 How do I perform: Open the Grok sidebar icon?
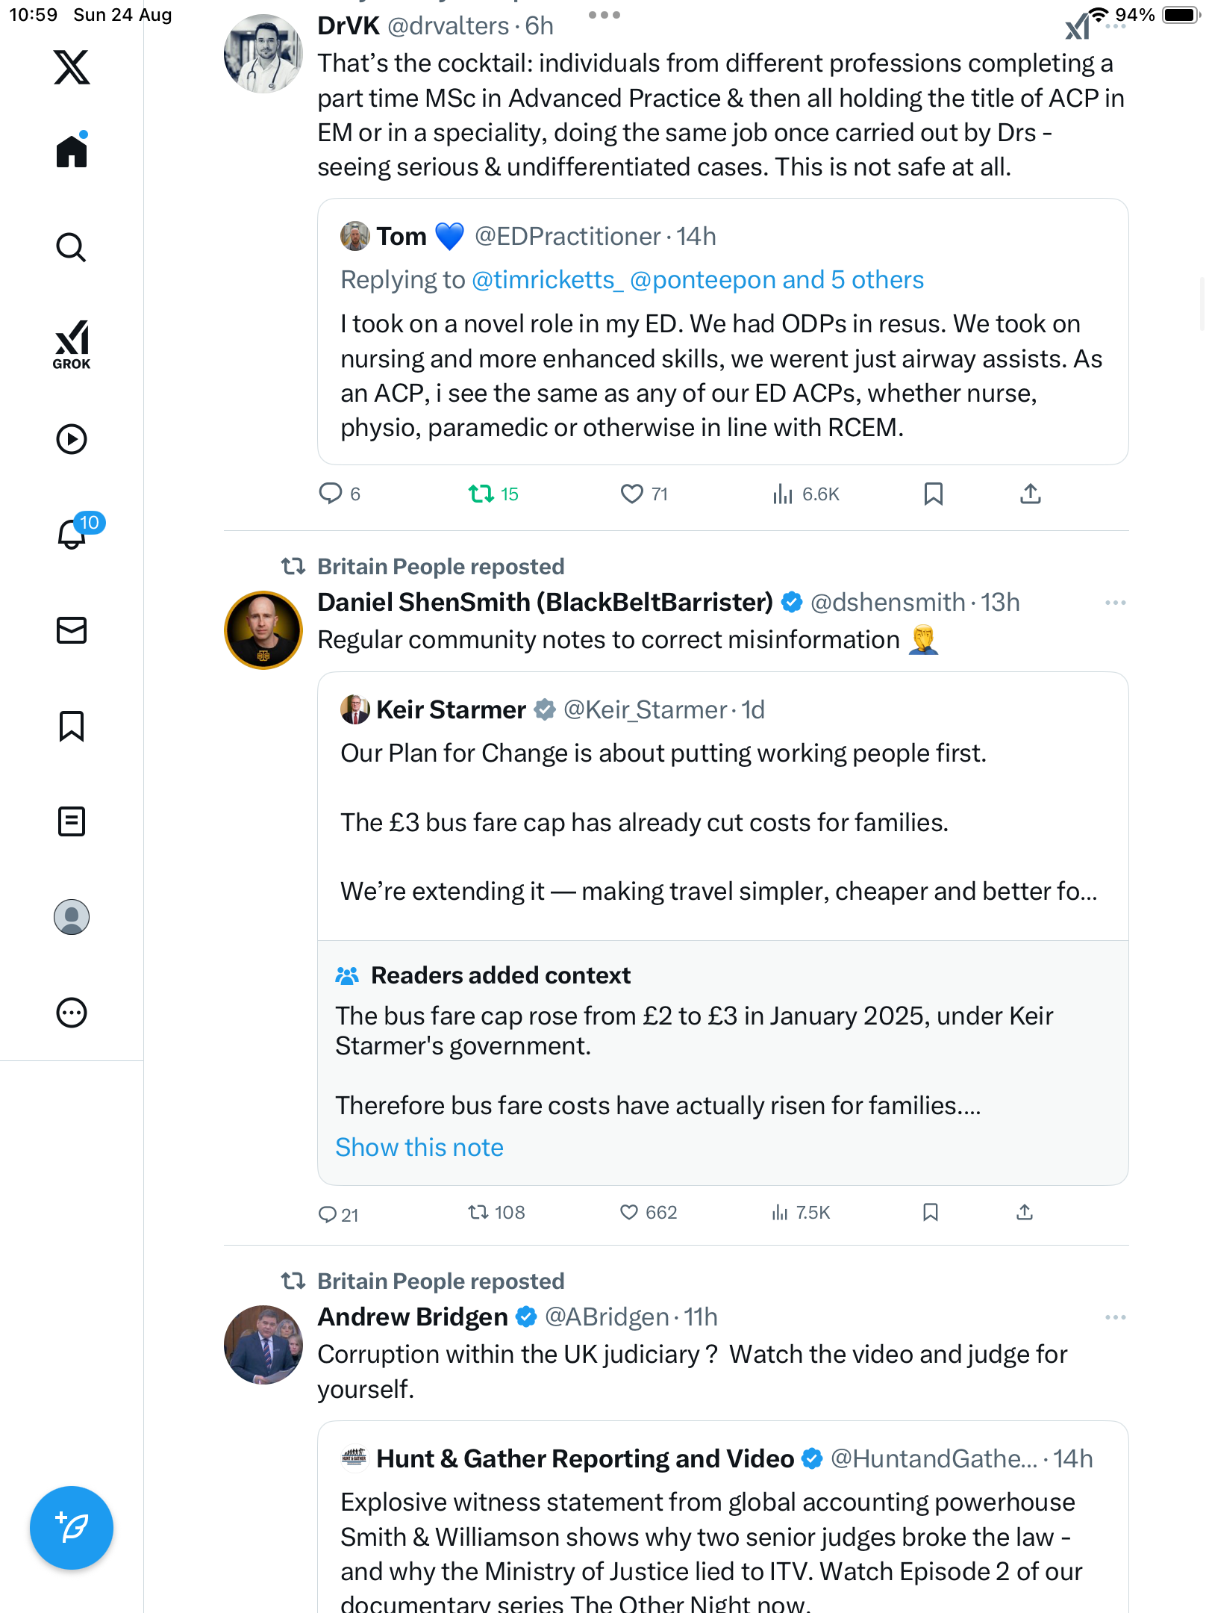[72, 344]
